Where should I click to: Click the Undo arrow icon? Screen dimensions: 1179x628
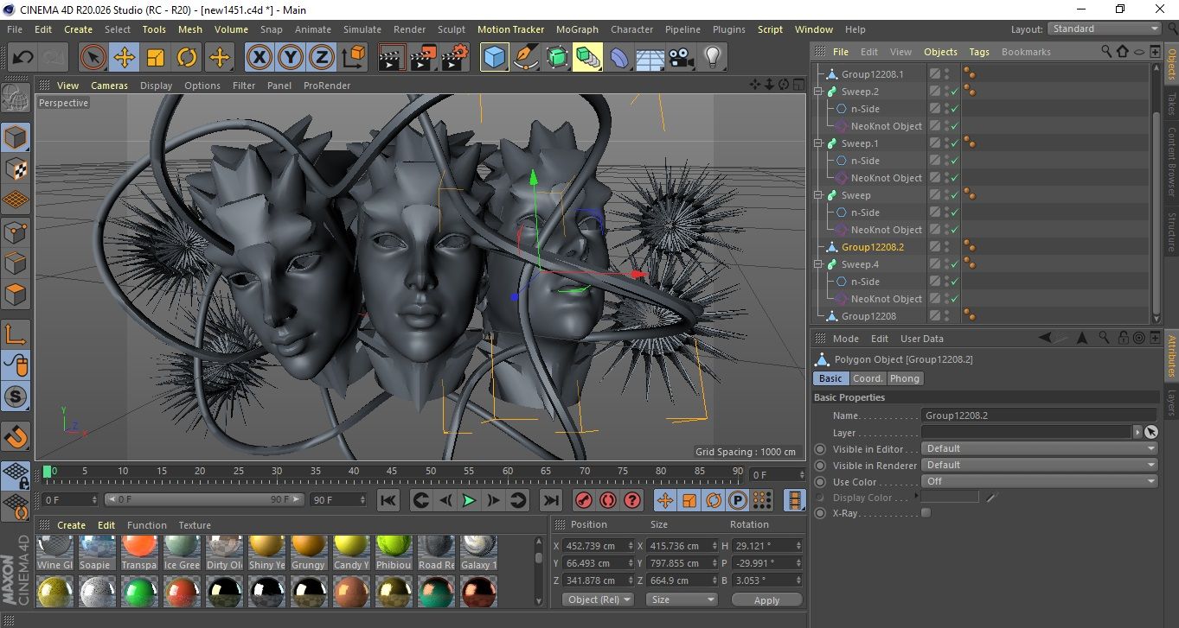pyautogui.click(x=23, y=58)
